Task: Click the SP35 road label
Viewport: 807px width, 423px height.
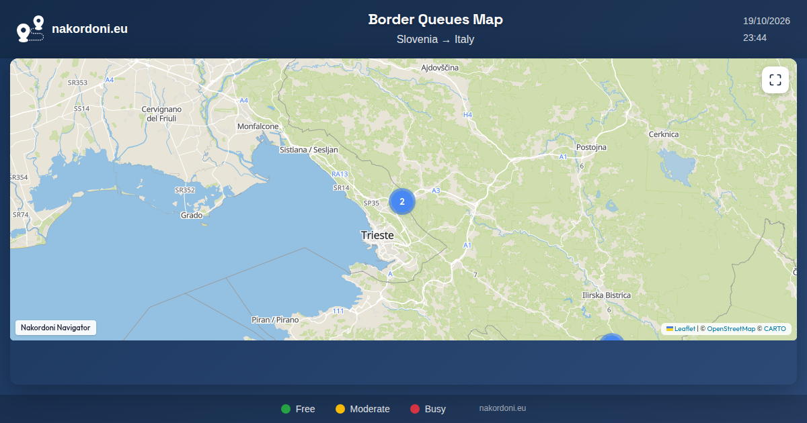Action: [x=371, y=203]
